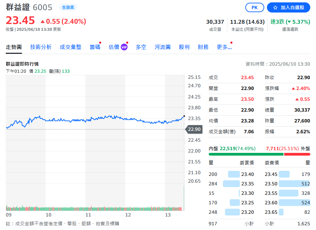Open the 成交彙整 tab
Image resolution: width=316 pixels, height=230 pixels.
(x=70, y=47)
